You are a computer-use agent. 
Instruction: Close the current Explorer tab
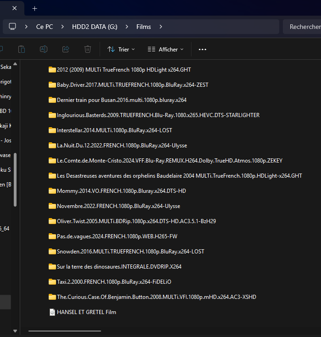click(x=14, y=8)
